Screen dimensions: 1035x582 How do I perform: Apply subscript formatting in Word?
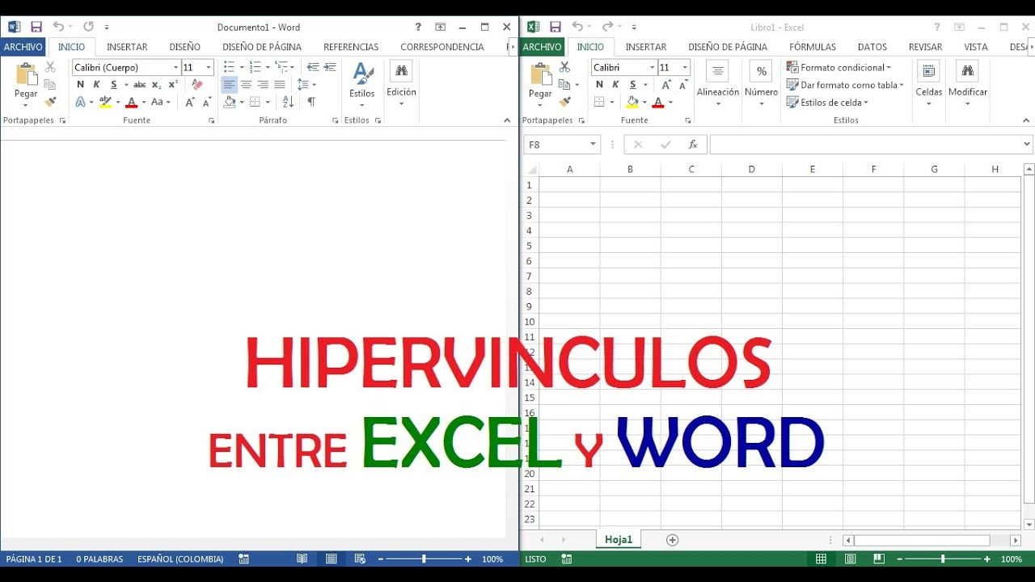pos(156,85)
